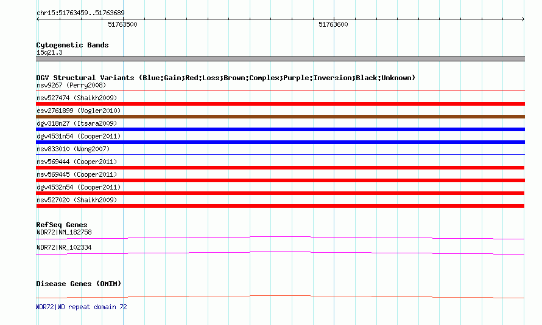Click the left arrow end of ruler
The width and height of the screenshot is (542, 325).
point(38,19)
